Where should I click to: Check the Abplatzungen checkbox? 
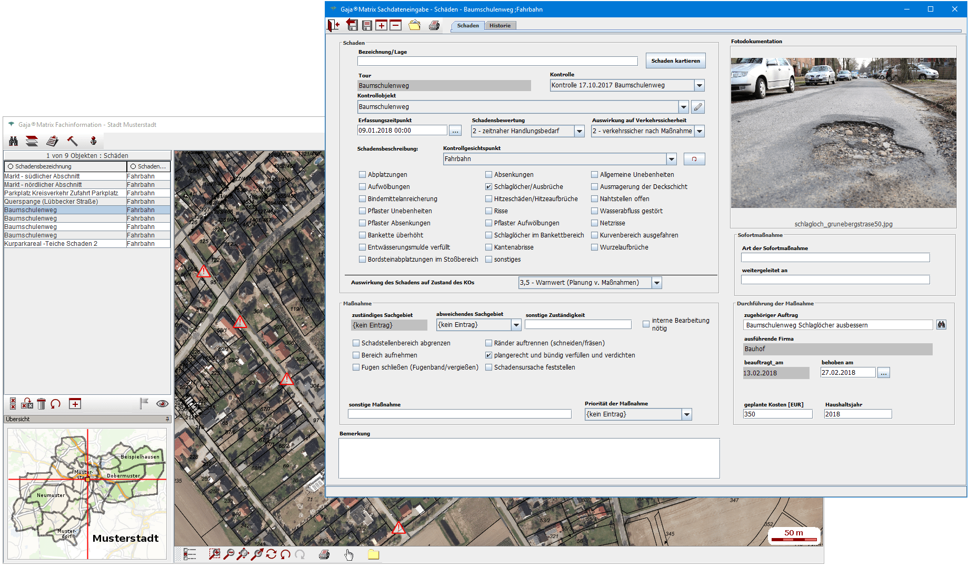pos(362,175)
